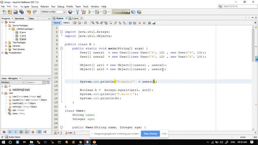This screenshot has height=145, width=258.
Task: Open the Tools menu
Action: click(x=86, y=6)
